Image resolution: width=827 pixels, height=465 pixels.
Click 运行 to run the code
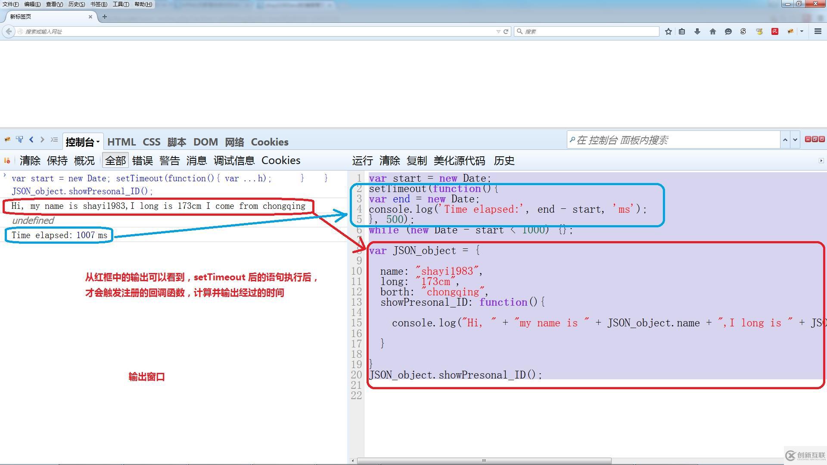(x=363, y=161)
